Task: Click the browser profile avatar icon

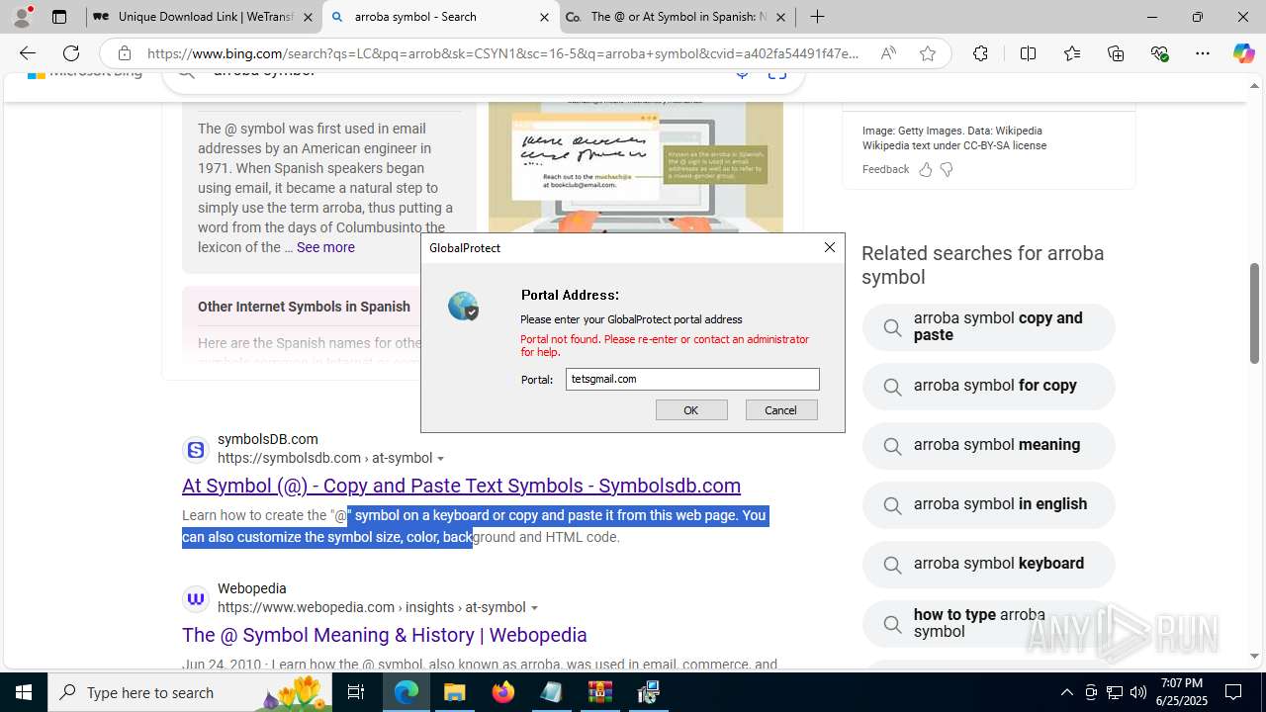Action: tap(22, 17)
